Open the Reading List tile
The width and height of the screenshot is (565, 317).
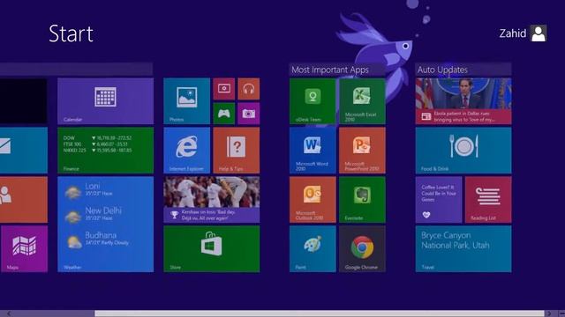pyautogui.click(x=488, y=200)
